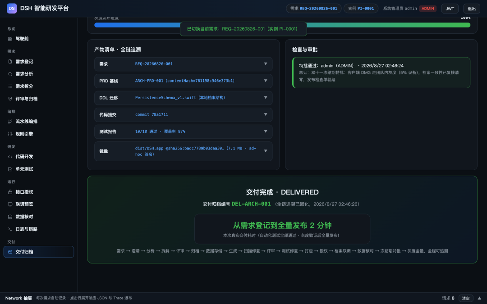The image size is (487, 304).
Task: Click the DEL-ARCH-001 archive number
Action: click(x=251, y=204)
